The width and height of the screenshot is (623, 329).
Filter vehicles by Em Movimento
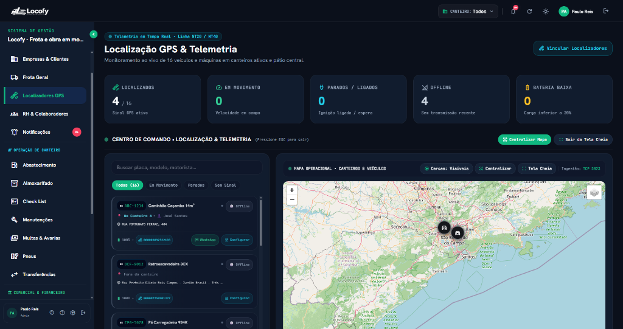click(163, 185)
